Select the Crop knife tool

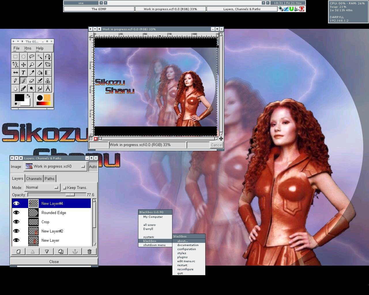40,65
